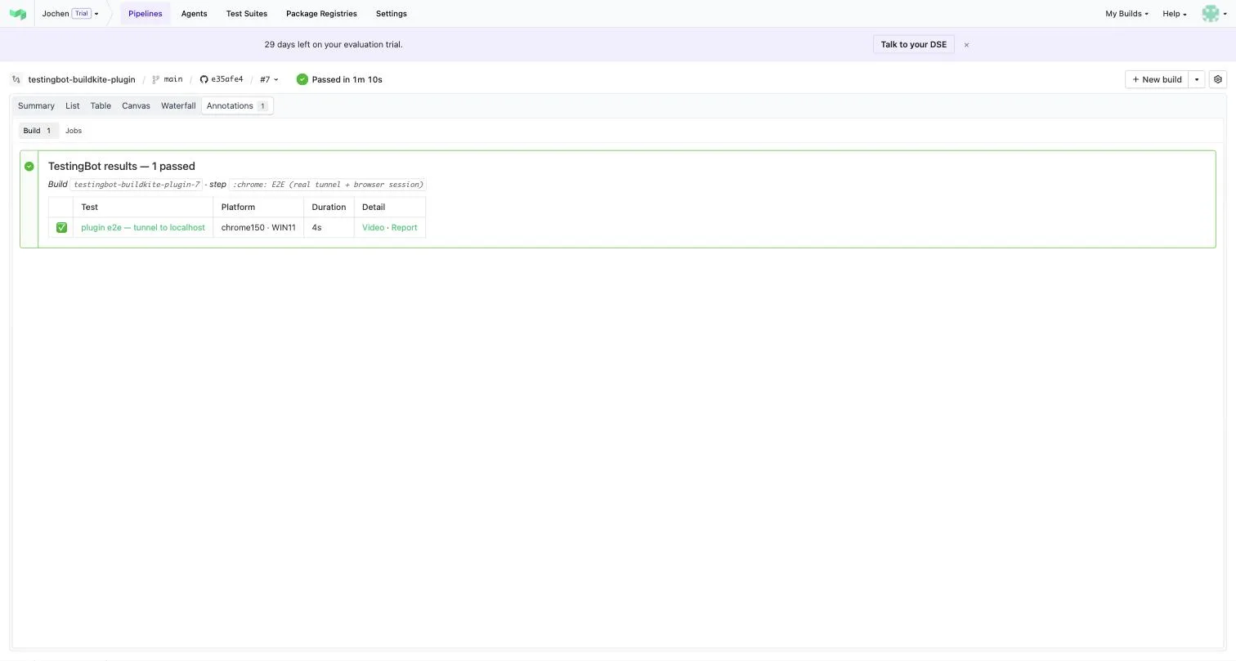This screenshot has width=1236, height=661.
Task: Open Test Suites in navigation
Action: pos(247,14)
